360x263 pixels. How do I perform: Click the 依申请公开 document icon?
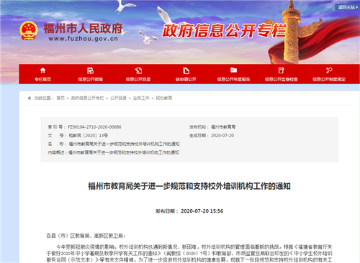click(186, 70)
